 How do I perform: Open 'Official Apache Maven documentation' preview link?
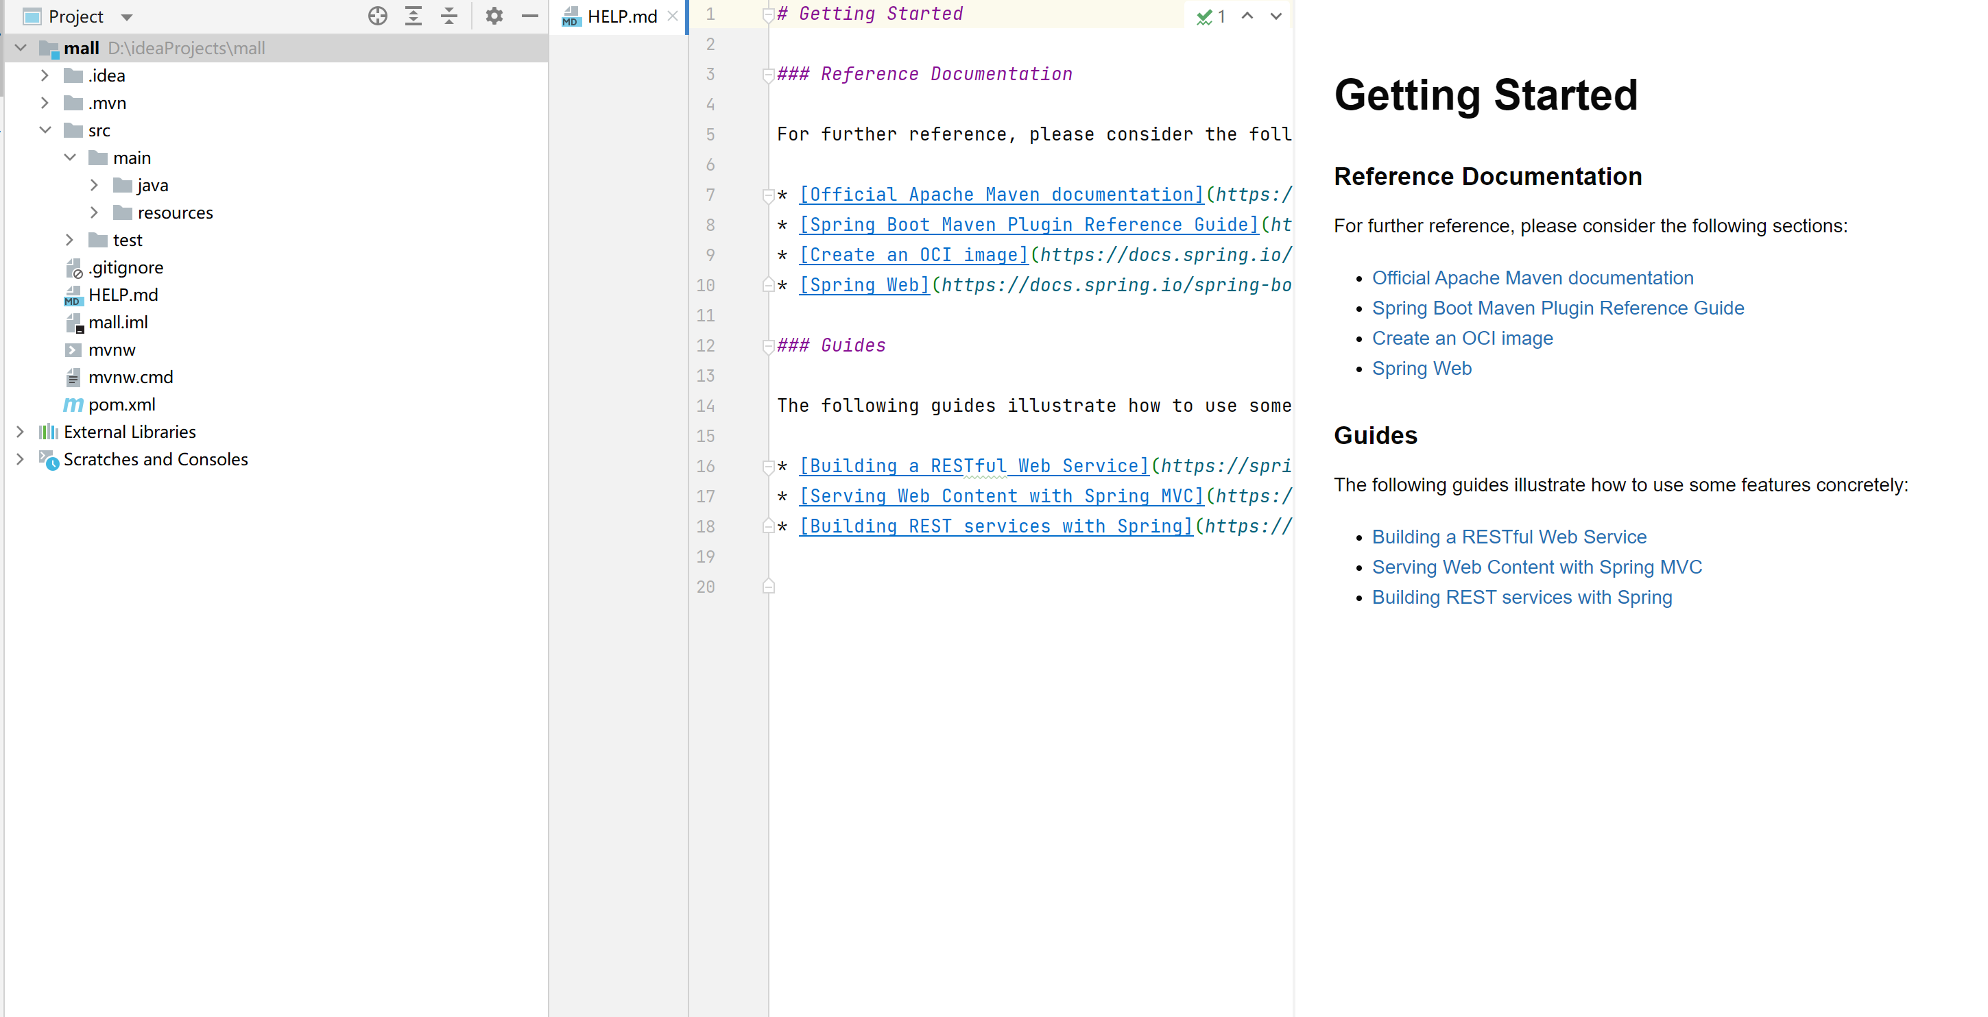(1532, 278)
